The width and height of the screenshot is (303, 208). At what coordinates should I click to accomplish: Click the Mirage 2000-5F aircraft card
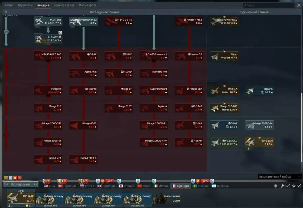click(x=48, y=142)
